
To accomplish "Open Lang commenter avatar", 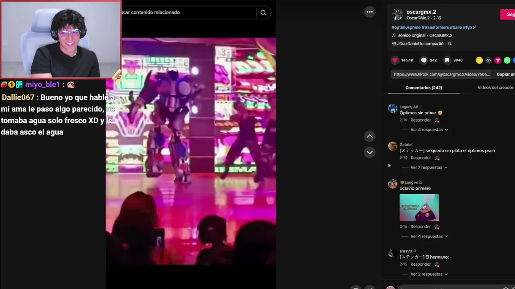I will (393, 184).
